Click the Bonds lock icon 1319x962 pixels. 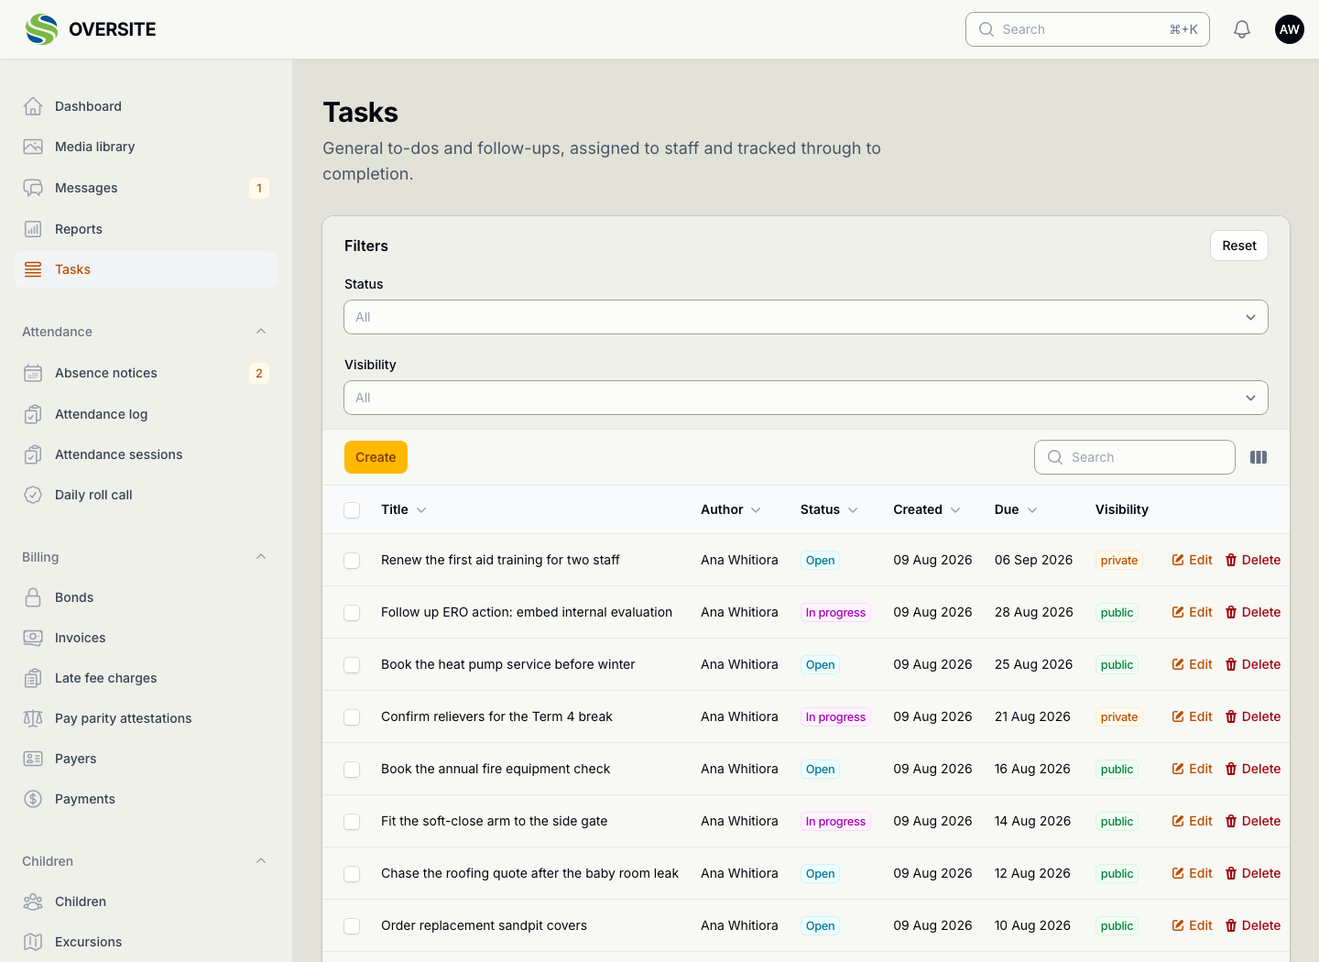tap(33, 597)
